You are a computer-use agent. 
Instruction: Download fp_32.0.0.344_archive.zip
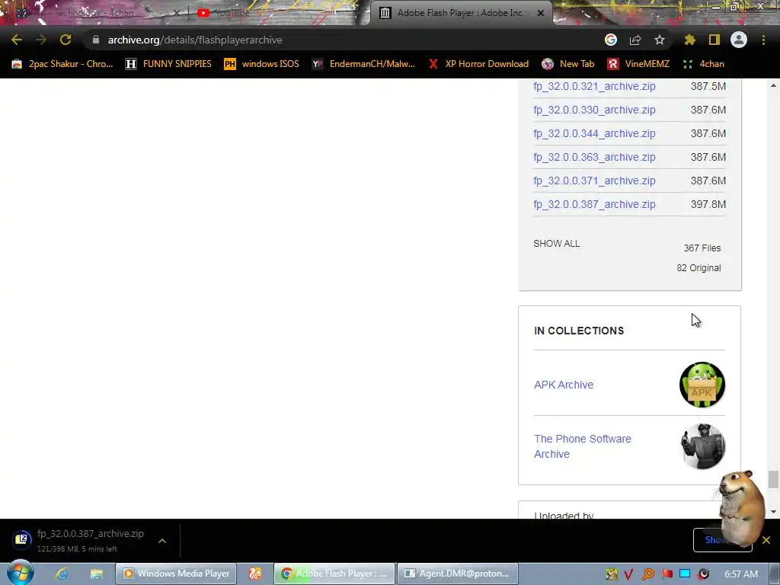[594, 133]
